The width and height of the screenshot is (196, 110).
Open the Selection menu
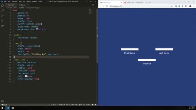click(x=14, y=2)
